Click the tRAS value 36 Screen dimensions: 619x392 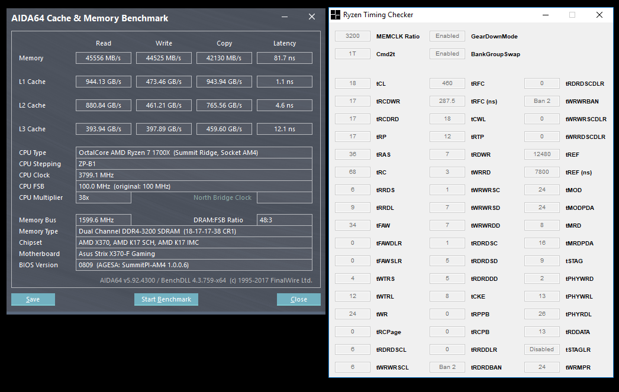tap(353, 154)
